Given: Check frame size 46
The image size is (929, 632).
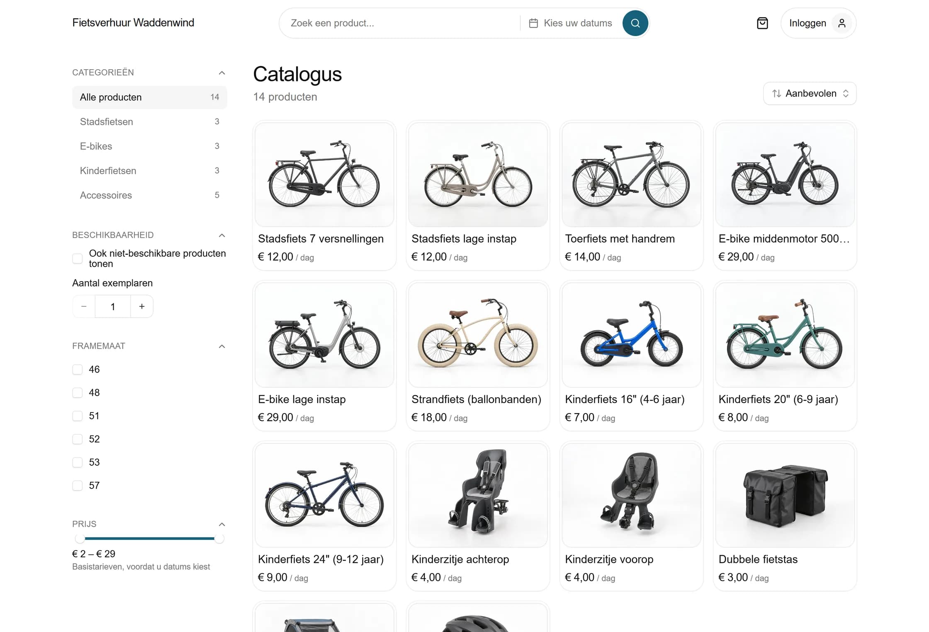Looking at the screenshot, I should 78,369.
